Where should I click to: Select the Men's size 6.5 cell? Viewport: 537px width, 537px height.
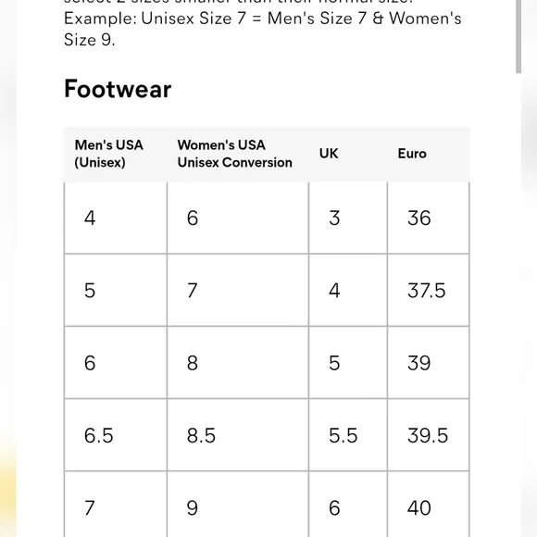click(116, 435)
